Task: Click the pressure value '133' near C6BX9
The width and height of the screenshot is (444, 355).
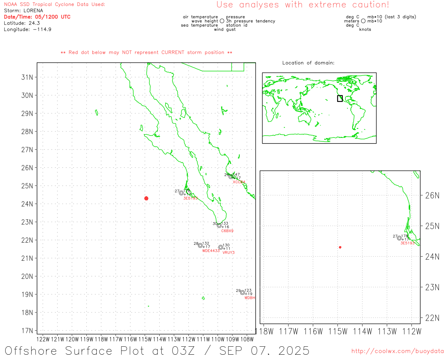Action: point(225,224)
